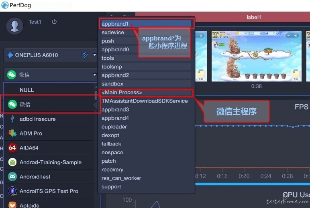Click the user avatar profile picture

14,26
